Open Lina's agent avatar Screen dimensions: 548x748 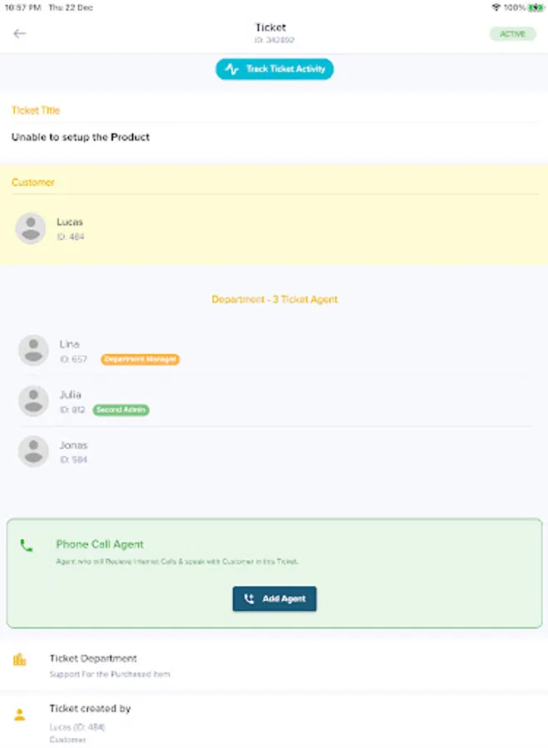33,350
